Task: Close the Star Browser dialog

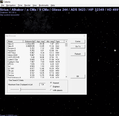Action: (84, 36)
